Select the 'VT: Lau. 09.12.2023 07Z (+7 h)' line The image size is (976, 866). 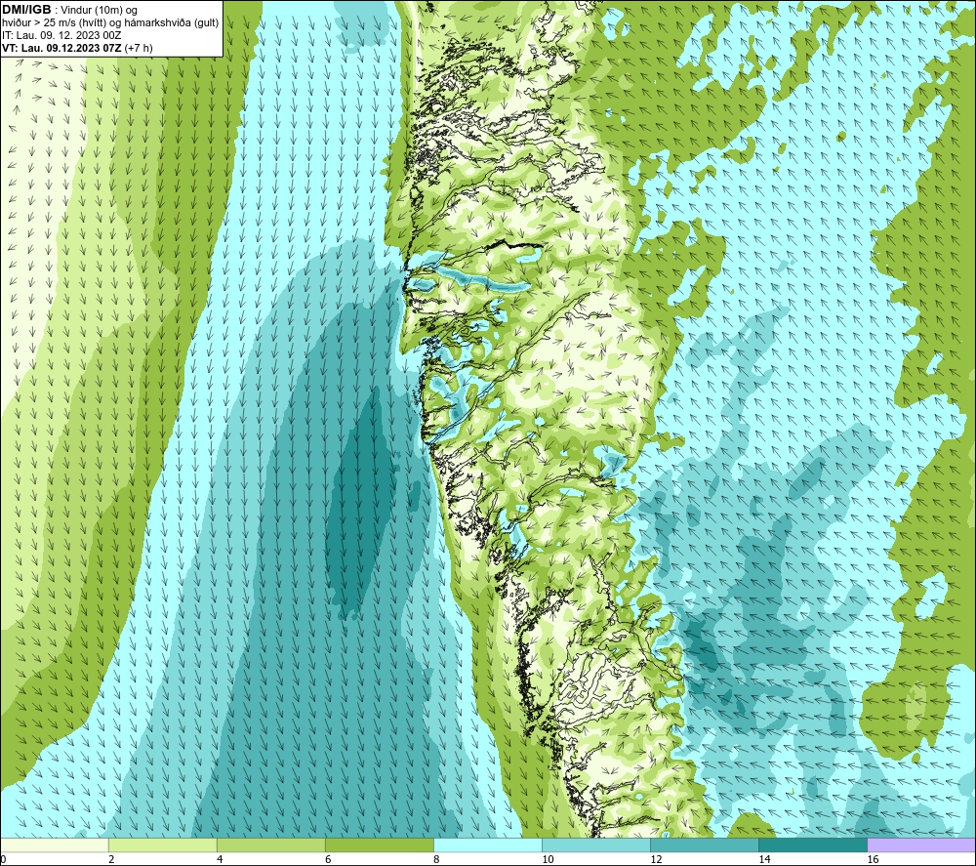coord(77,48)
